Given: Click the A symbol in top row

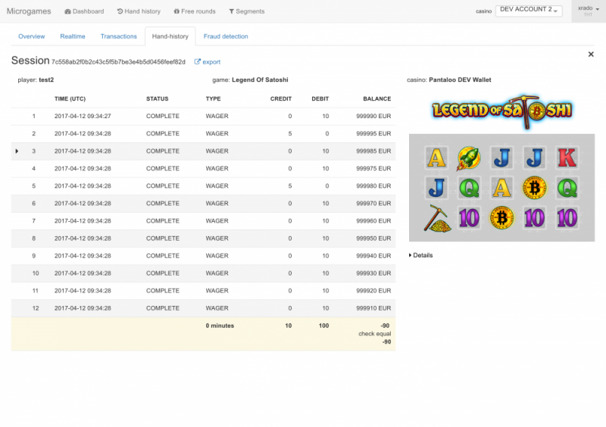Looking at the screenshot, I should click(436, 158).
